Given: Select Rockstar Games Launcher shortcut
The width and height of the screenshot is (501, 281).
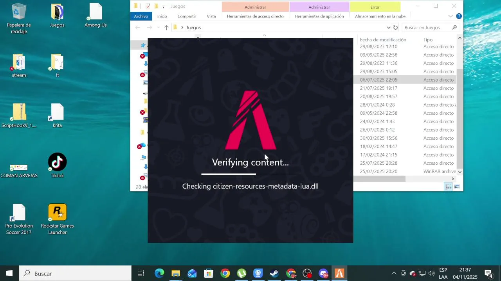Looking at the screenshot, I should pyautogui.click(x=57, y=219).
